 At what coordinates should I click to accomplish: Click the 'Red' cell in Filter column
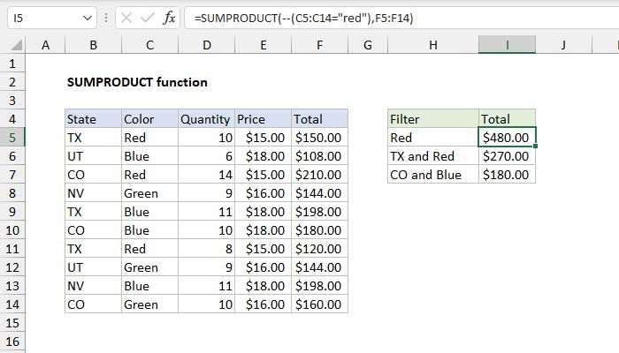433,138
